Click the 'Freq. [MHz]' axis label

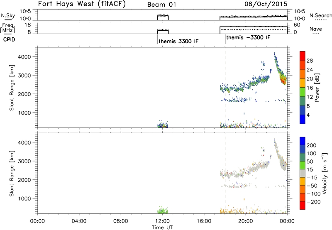[x=8, y=28]
